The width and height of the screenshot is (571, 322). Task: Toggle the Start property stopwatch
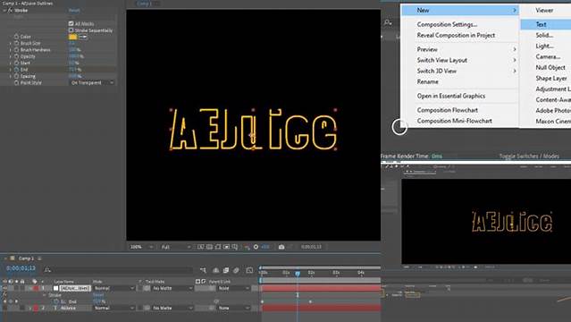16,63
